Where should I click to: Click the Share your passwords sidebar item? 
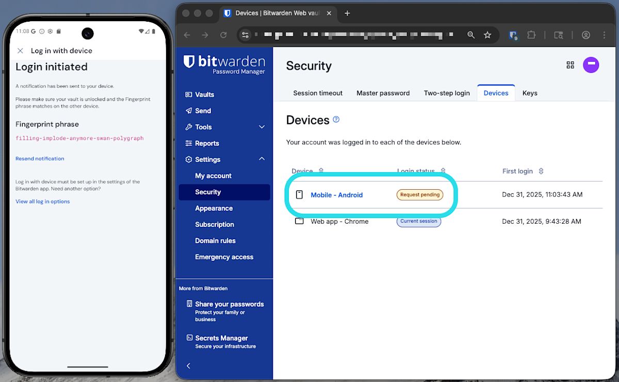point(229,304)
